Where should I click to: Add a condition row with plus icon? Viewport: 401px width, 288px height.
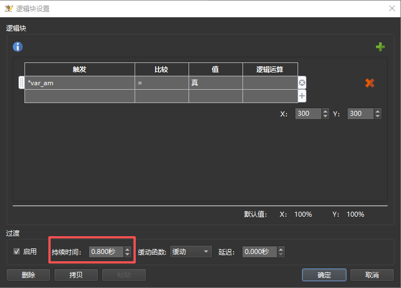tap(302, 96)
